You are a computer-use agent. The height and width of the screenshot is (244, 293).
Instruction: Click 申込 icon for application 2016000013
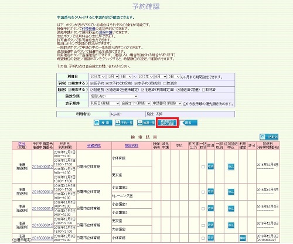point(231,192)
